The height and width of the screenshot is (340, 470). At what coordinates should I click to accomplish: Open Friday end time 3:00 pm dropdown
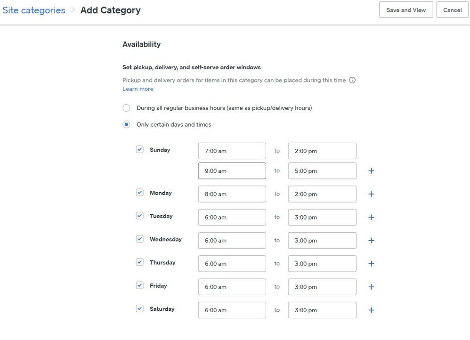point(322,287)
